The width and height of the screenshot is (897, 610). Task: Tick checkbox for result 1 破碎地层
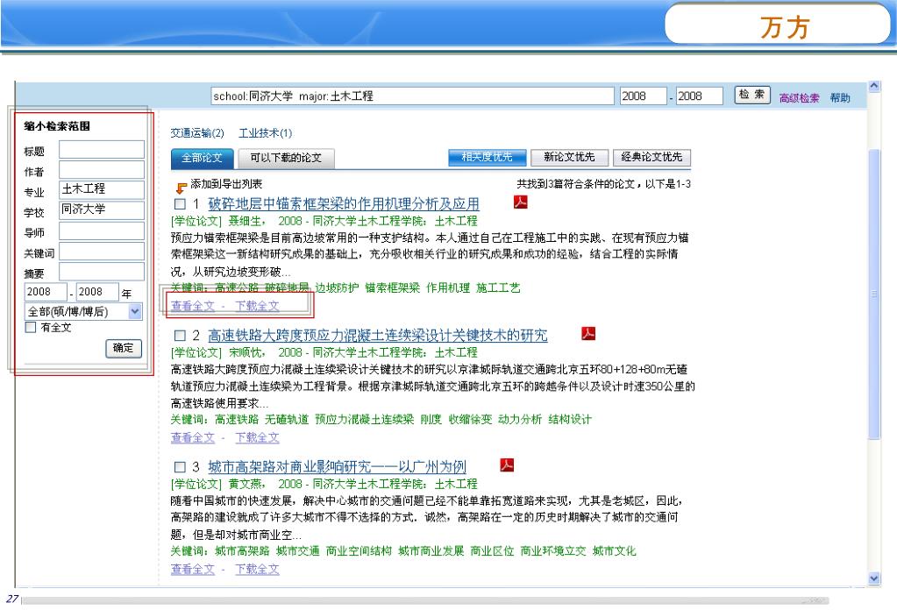[181, 203]
